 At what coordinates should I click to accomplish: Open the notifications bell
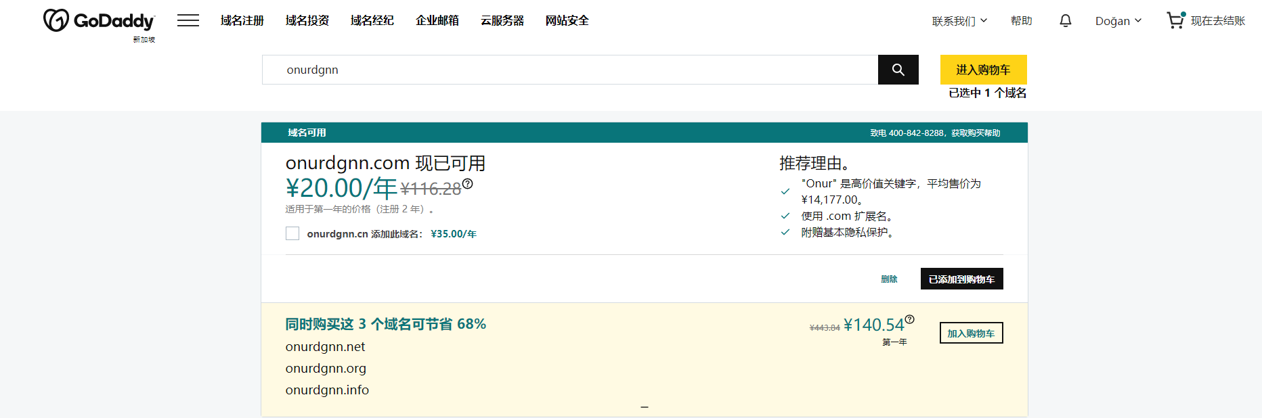pyautogui.click(x=1065, y=21)
